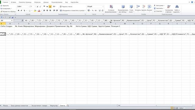Decrease the cell indent

coord(54,10)
